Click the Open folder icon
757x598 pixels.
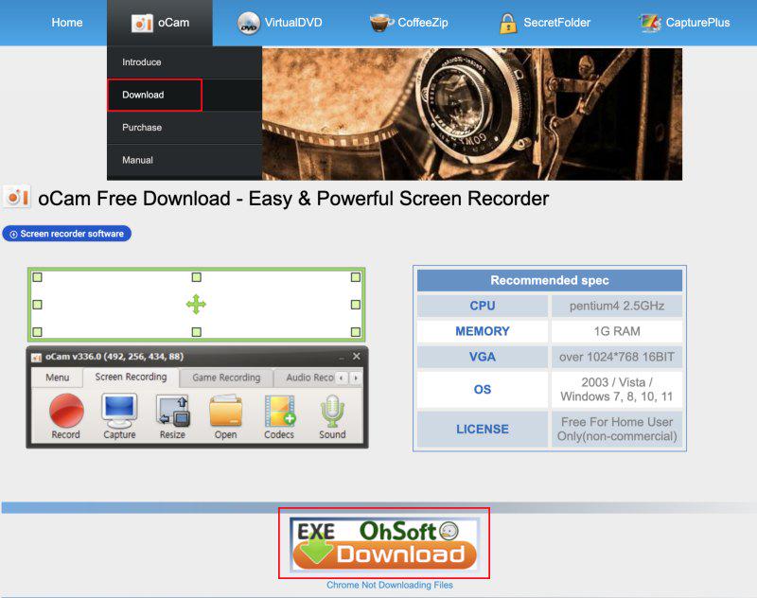225,412
